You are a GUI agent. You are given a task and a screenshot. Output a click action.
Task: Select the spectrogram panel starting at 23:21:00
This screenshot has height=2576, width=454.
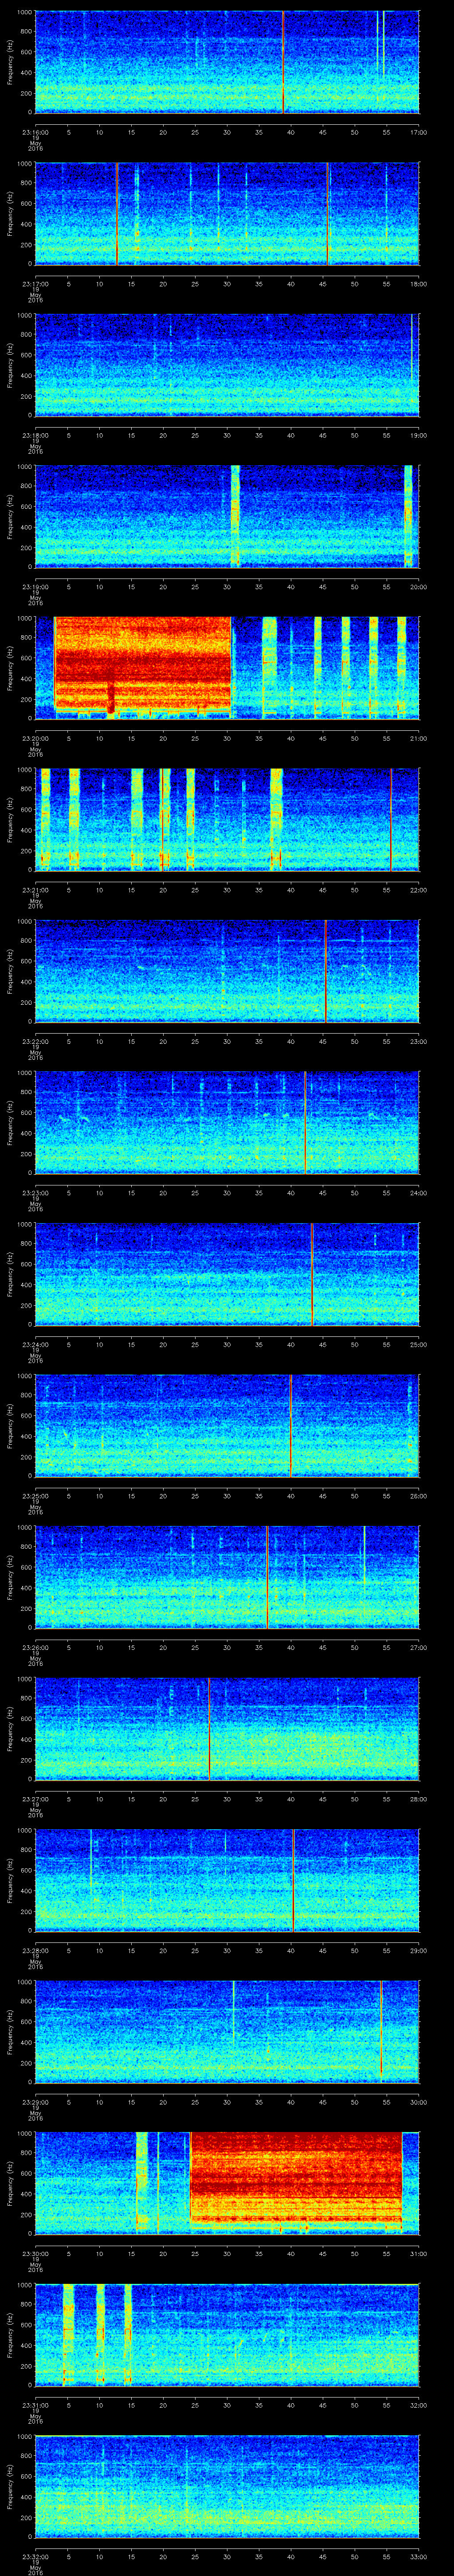[227, 820]
